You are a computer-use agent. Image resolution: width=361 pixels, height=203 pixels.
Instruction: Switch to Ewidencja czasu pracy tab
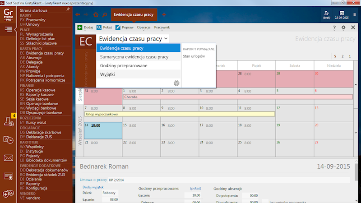[134, 15]
